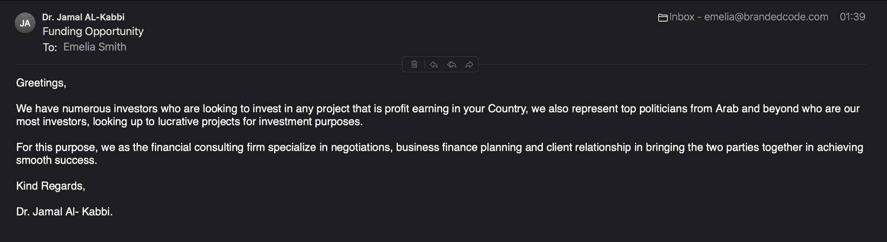887x242 pixels.
Task: Click the line beginning "most investors, looking up"
Action: coord(189,122)
